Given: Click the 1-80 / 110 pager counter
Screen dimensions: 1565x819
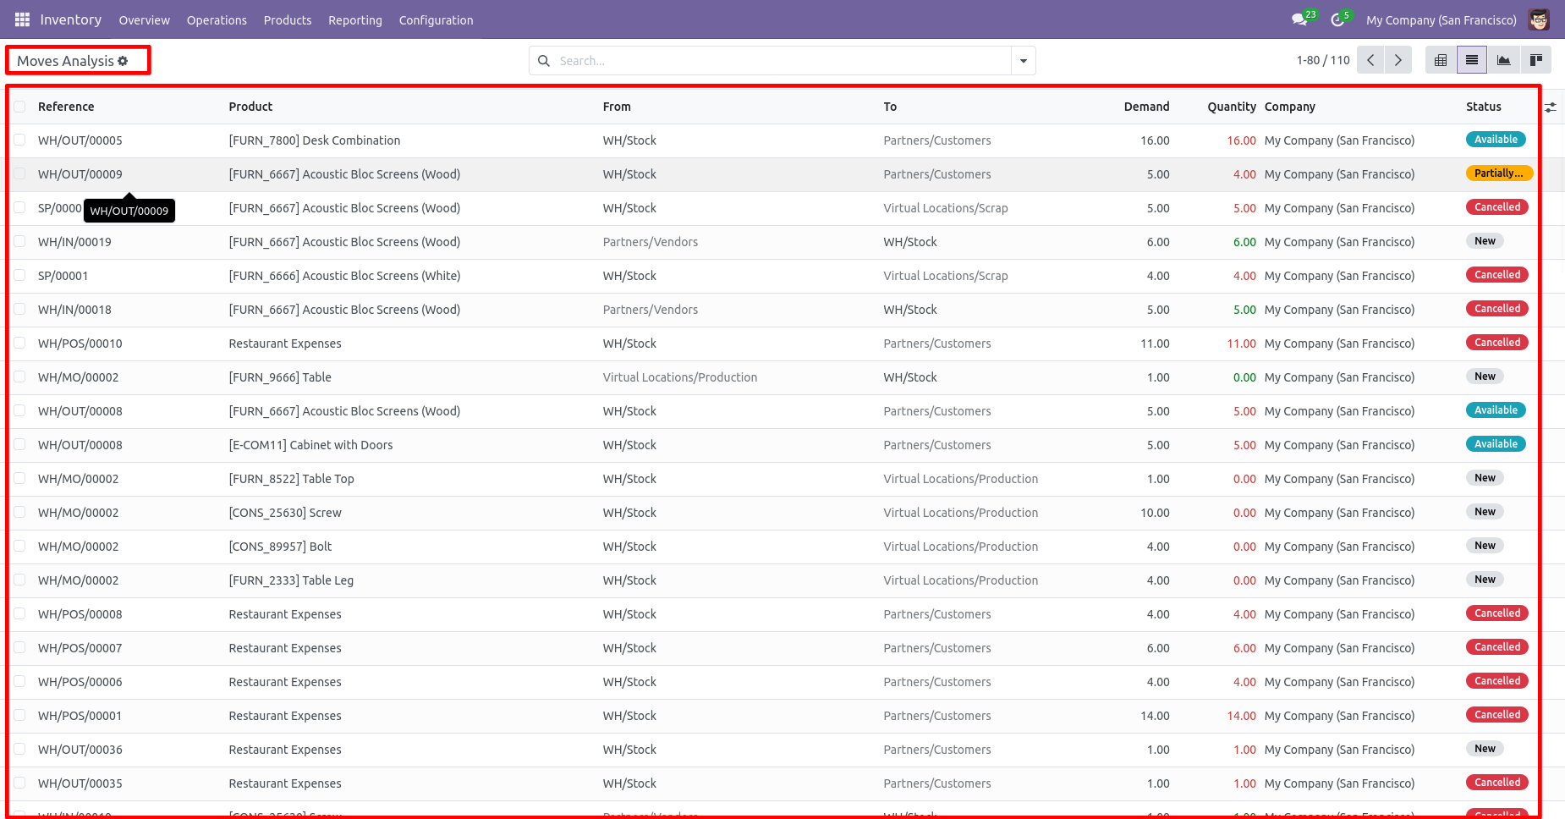Looking at the screenshot, I should pyautogui.click(x=1323, y=60).
